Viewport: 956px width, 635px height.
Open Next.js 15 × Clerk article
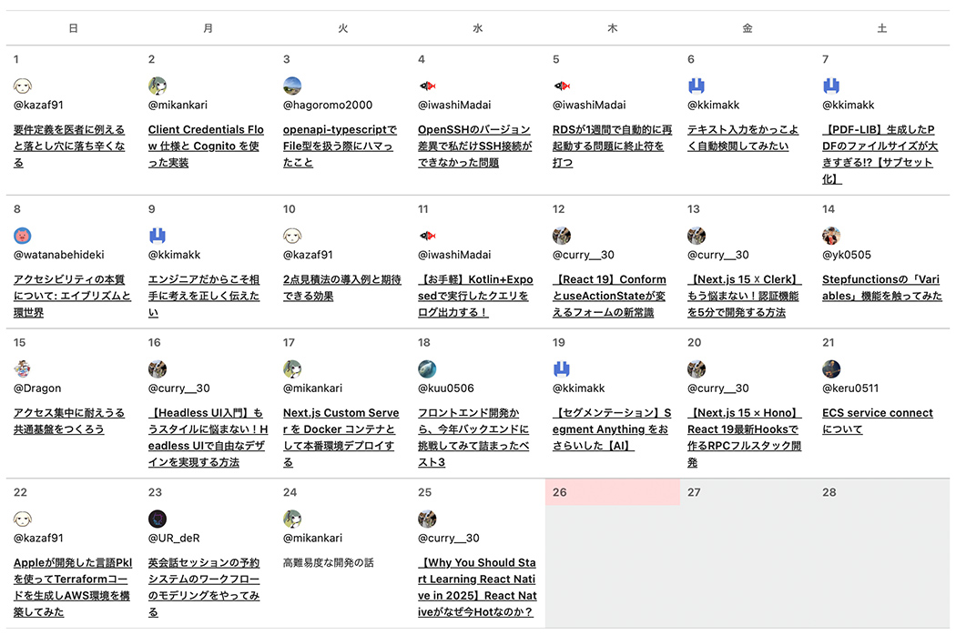click(x=745, y=297)
